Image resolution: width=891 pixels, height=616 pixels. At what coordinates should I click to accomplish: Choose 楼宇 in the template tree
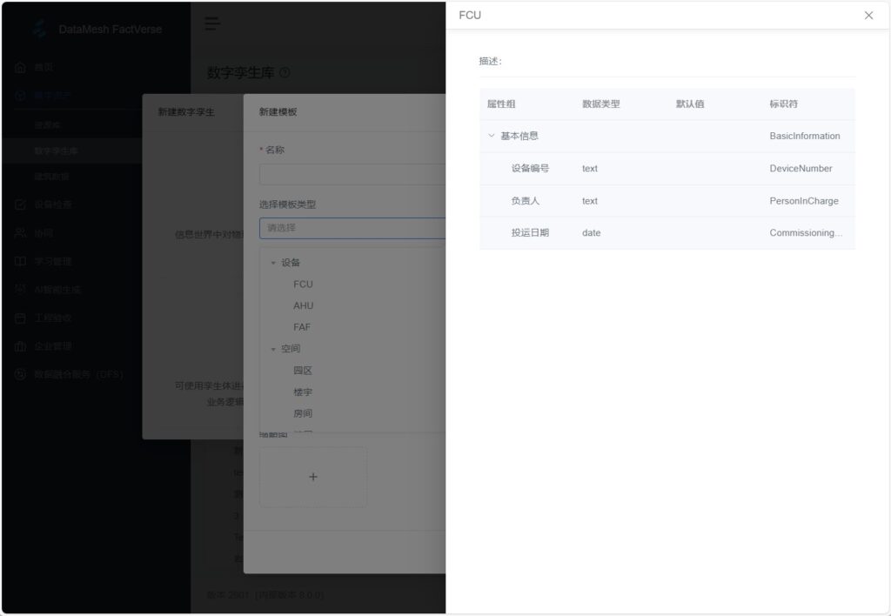click(302, 392)
